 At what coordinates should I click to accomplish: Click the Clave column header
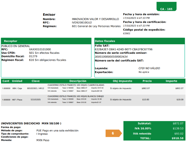pos(36,81)
